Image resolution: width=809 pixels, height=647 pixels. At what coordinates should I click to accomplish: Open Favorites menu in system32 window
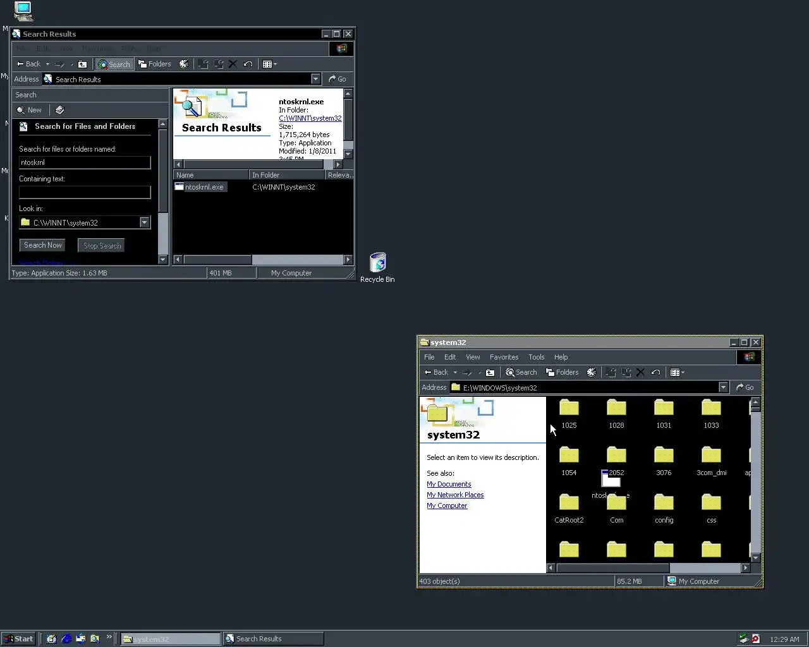tap(504, 357)
